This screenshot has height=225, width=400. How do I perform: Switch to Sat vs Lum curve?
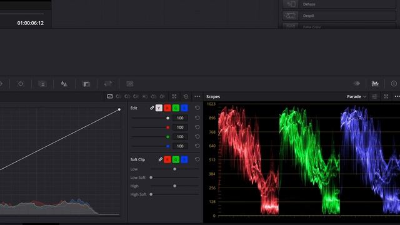(x=162, y=96)
